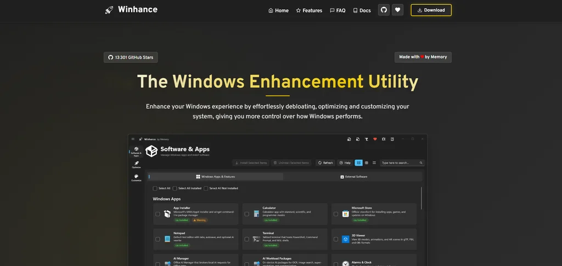562x266 pixels.
Task: Click the magnifier icon in search box
Action: point(421,163)
